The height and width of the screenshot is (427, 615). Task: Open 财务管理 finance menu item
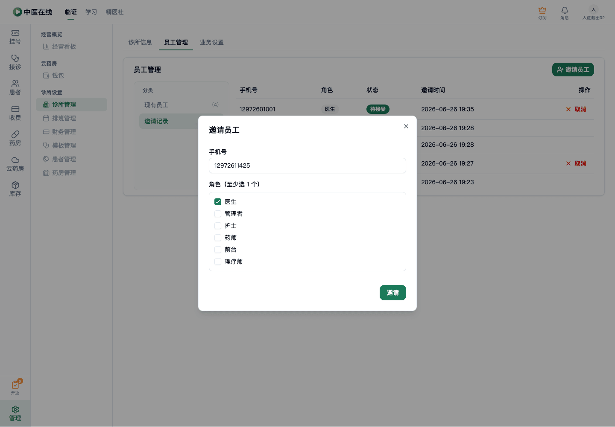pyautogui.click(x=71, y=132)
